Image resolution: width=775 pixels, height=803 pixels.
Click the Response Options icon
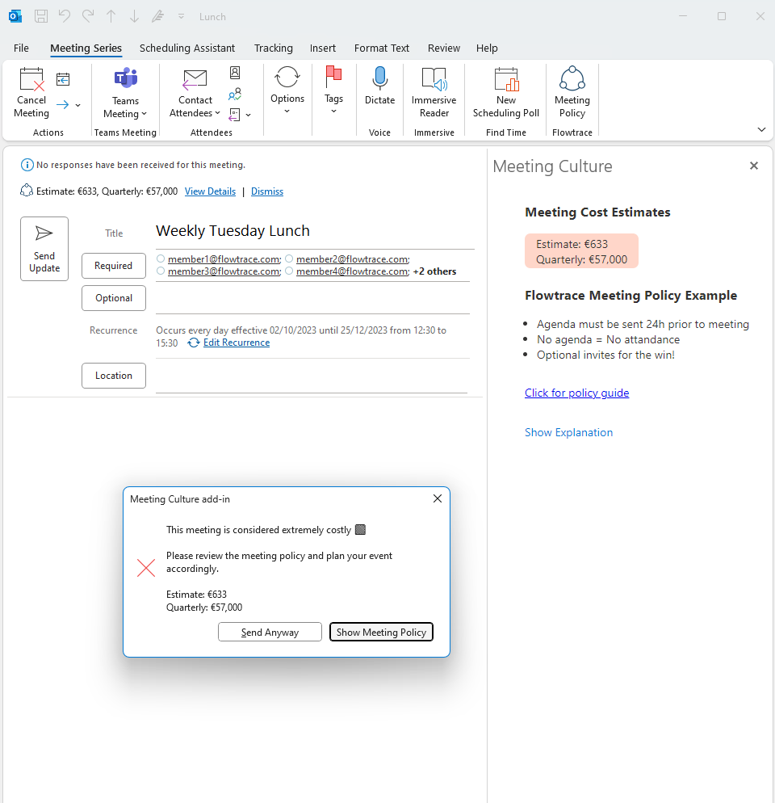[x=234, y=115]
